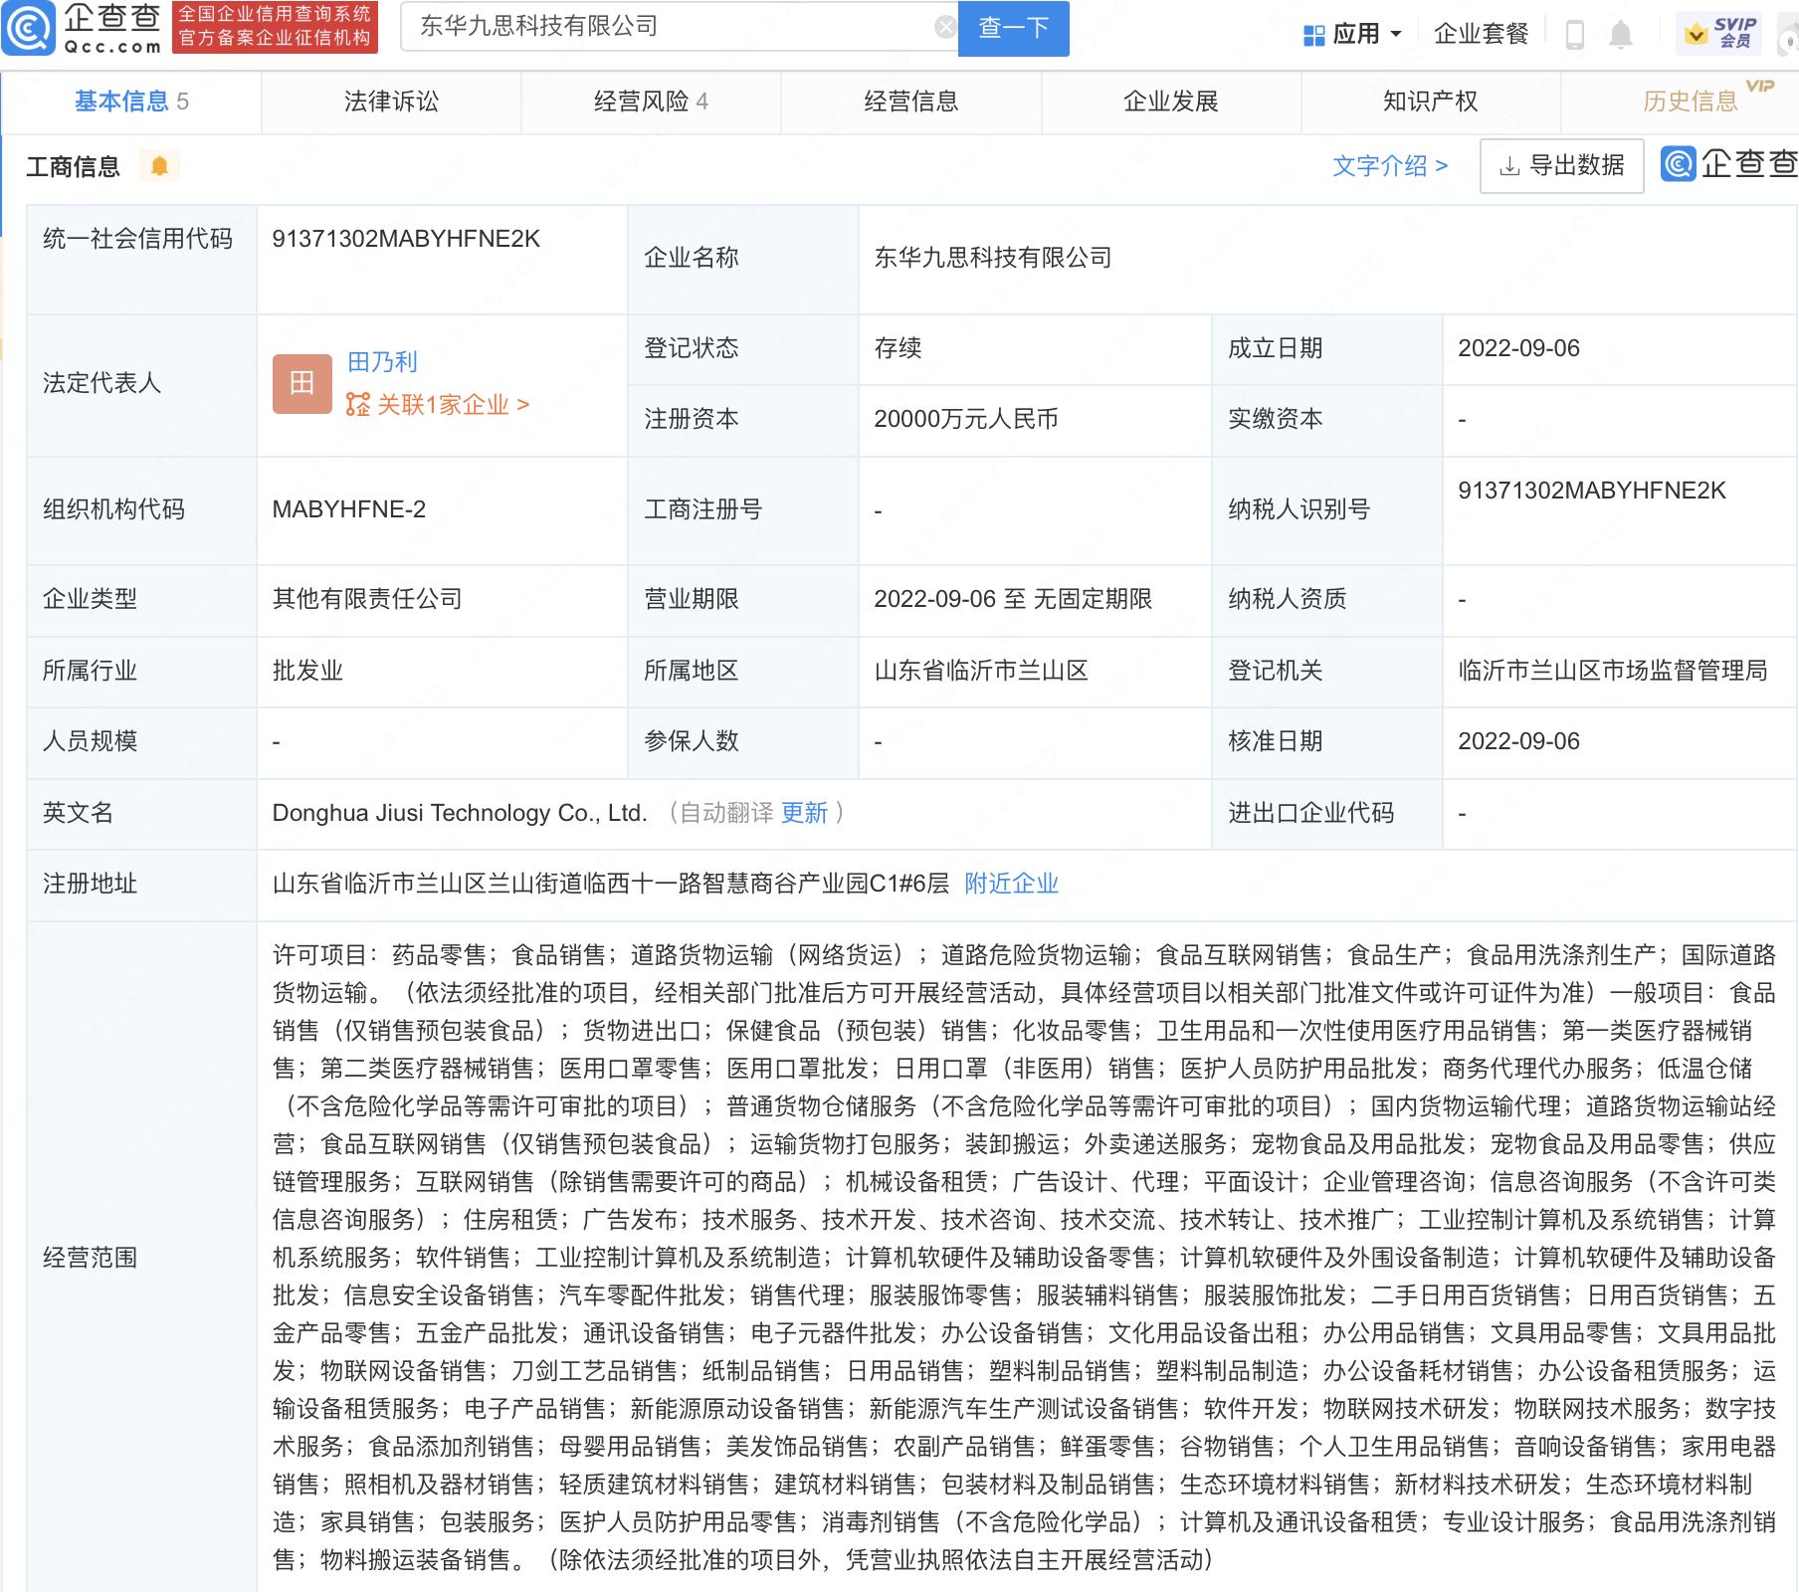Select English name Donghua Jiusi Technology Co., Ltd.
The image size is (1799, 1592).
[x=460, y=813]
